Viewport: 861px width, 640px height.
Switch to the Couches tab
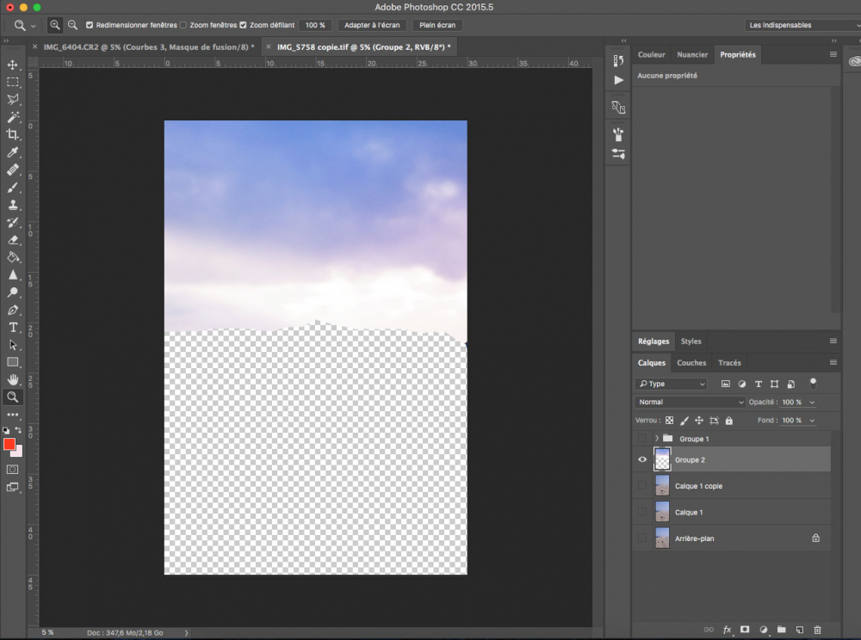click(691, 363)
